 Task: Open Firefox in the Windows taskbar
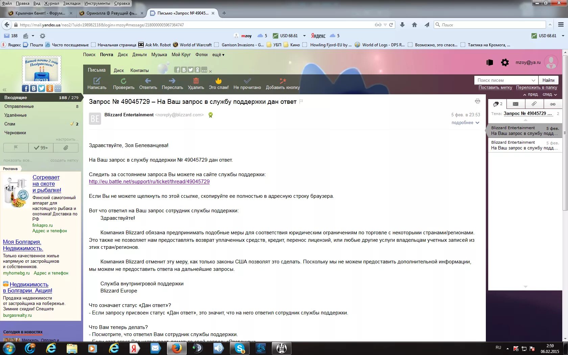(x=176, y=348)
